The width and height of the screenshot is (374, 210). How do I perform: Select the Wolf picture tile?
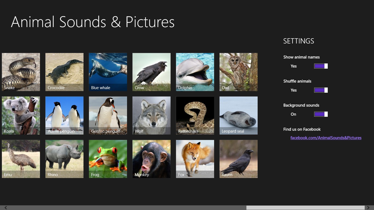coord(151,115)
